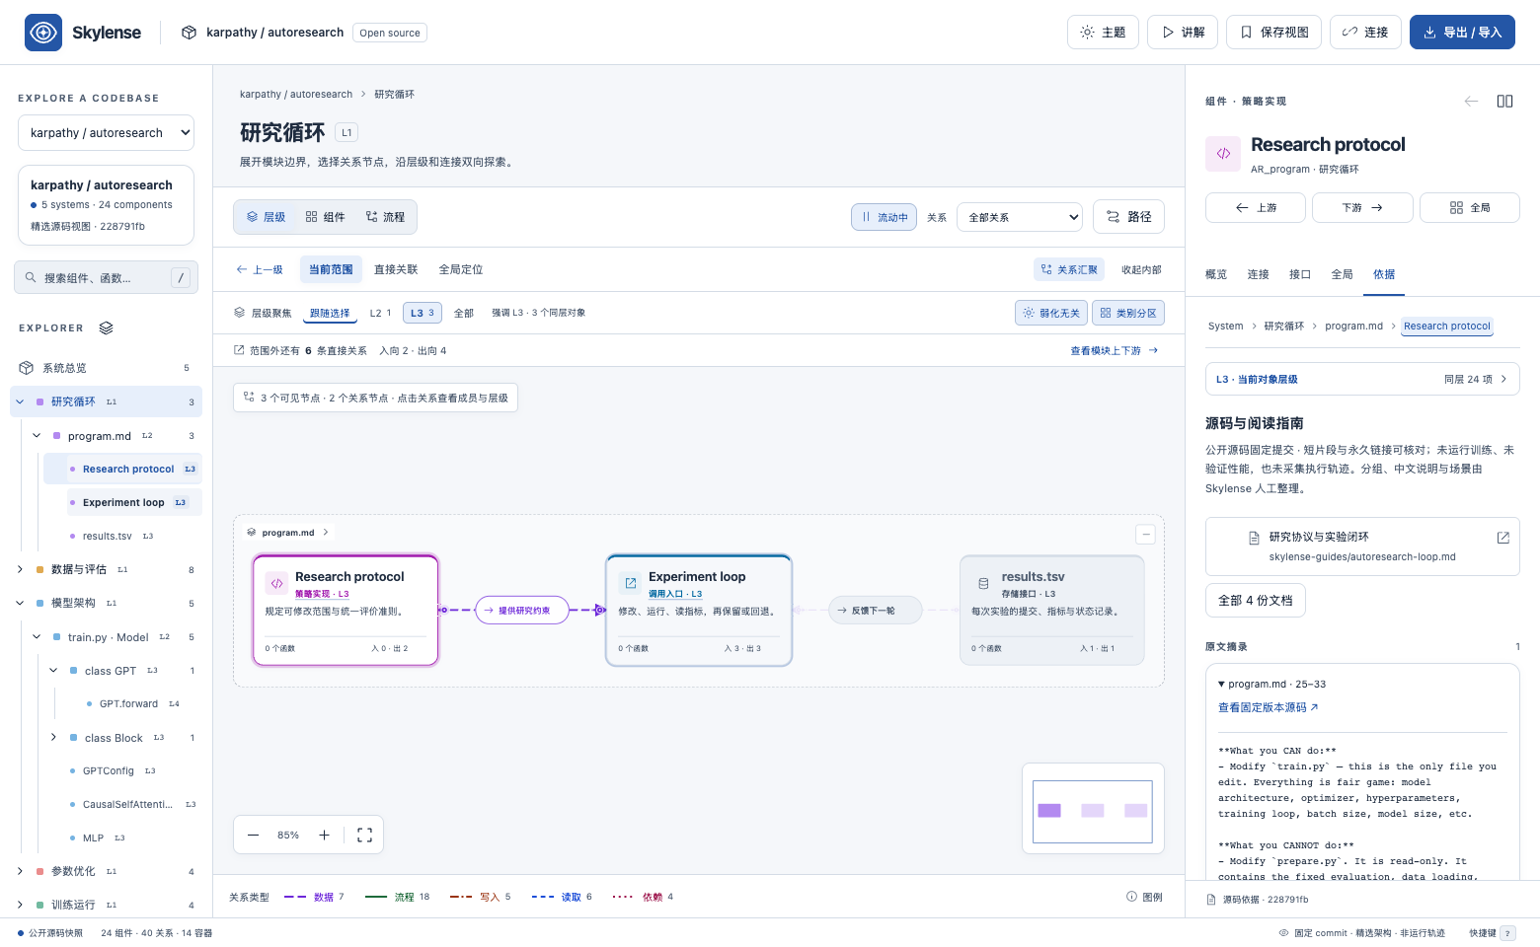Click the repository cube icon in header

[189, 33]
